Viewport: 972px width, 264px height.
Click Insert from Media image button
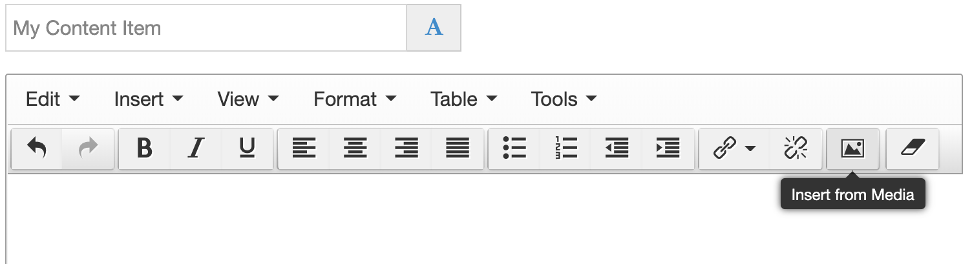852,149
